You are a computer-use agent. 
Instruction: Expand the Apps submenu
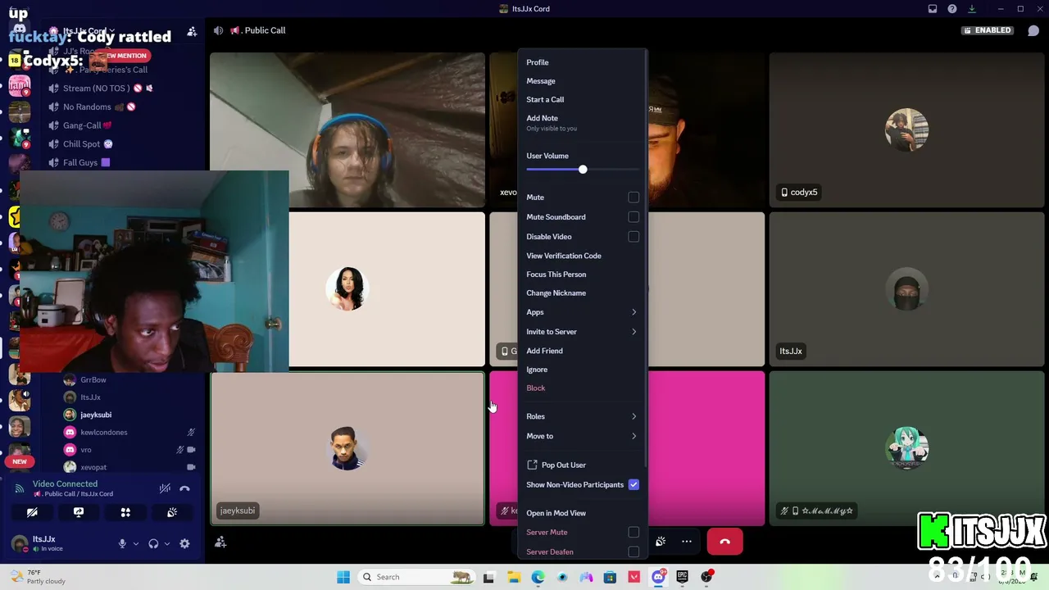582,312
